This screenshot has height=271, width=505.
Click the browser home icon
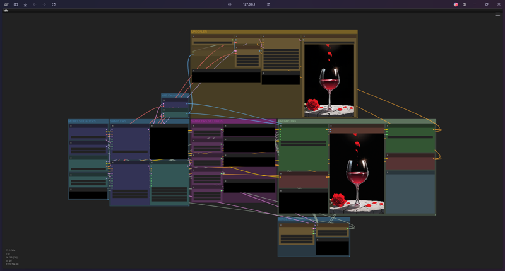[x=6, y=4]
